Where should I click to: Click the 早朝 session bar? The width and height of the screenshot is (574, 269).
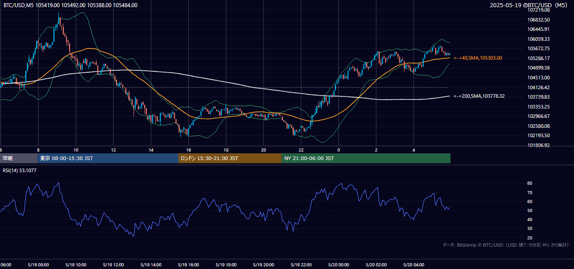18,158
